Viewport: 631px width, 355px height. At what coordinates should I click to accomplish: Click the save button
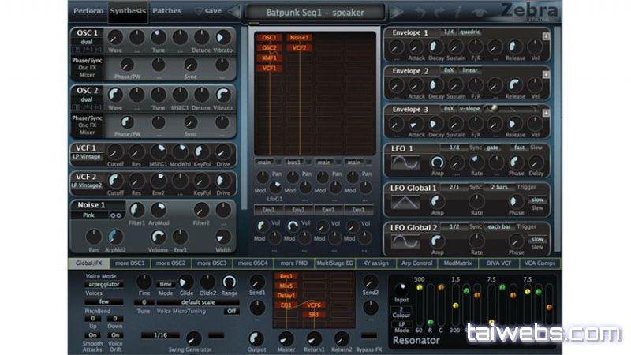pyautogui.click(x=208, y=11)
